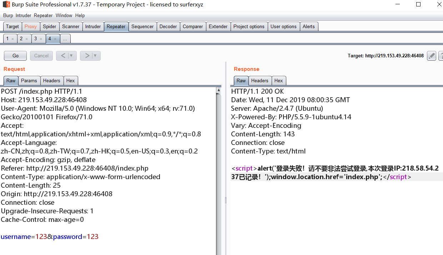Click the Content-Length: 25 header line
Image resolution: width=443 pixels, height=255 pixels.
31,185
